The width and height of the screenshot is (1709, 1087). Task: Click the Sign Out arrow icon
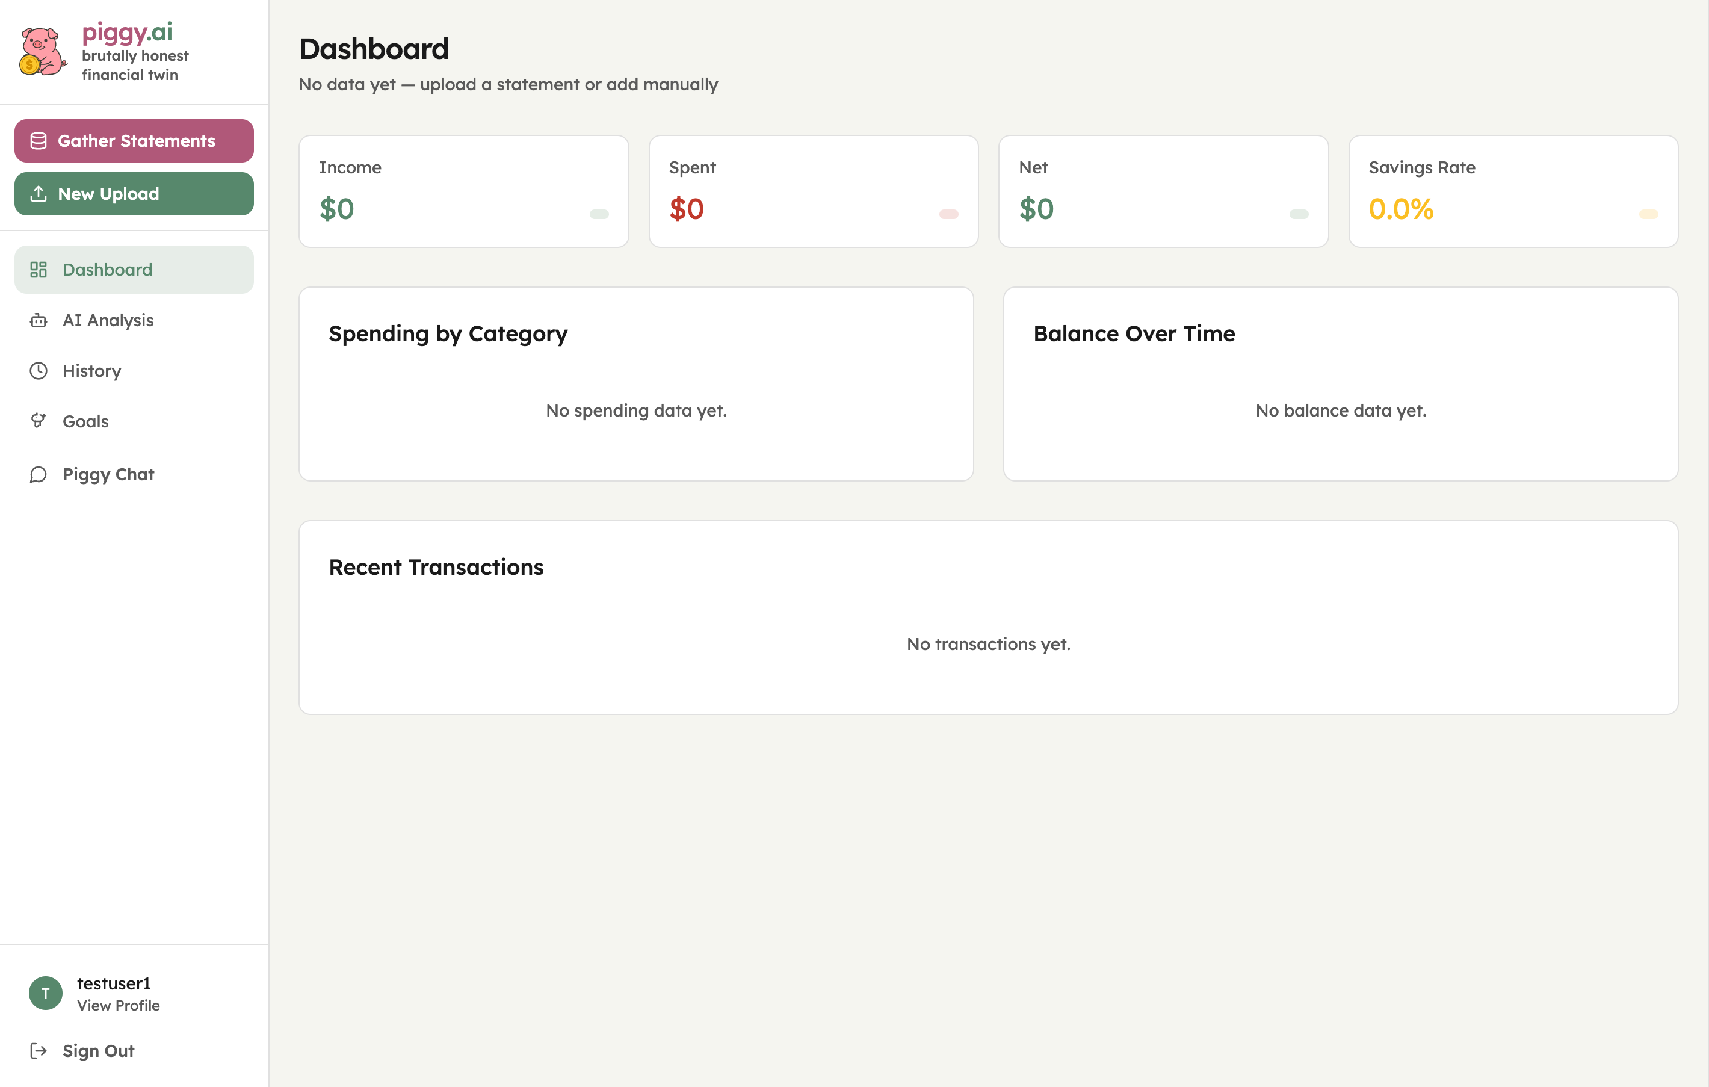[39, 1051]
